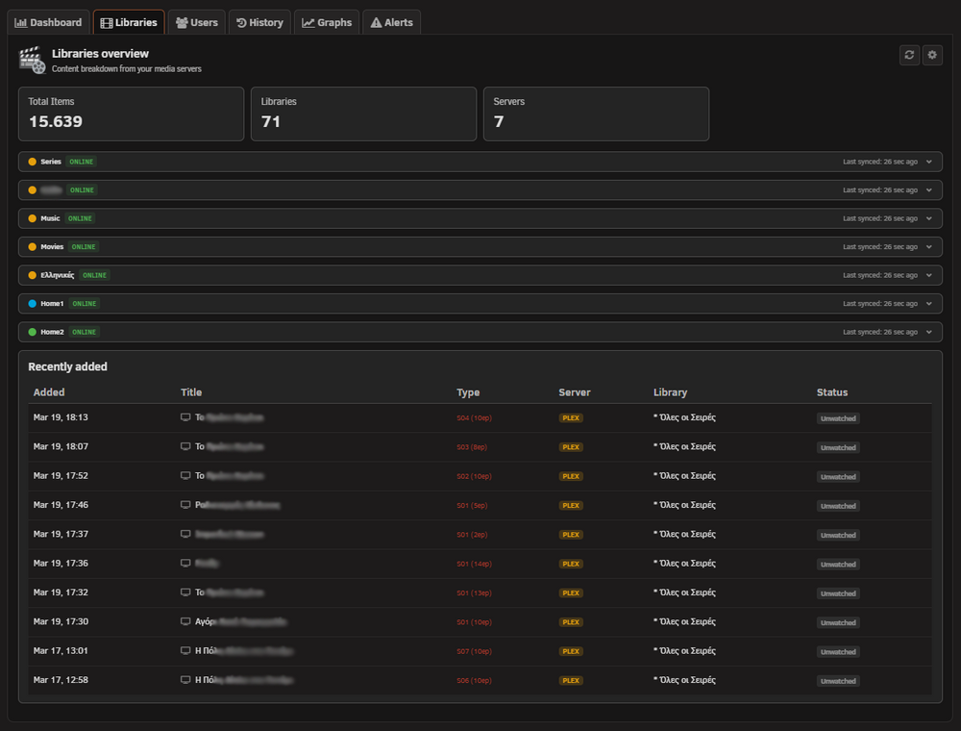The height and width of the screenshot is (731, 961).
Task: Click the refresh libraries icon
Action: click(909, 55)
